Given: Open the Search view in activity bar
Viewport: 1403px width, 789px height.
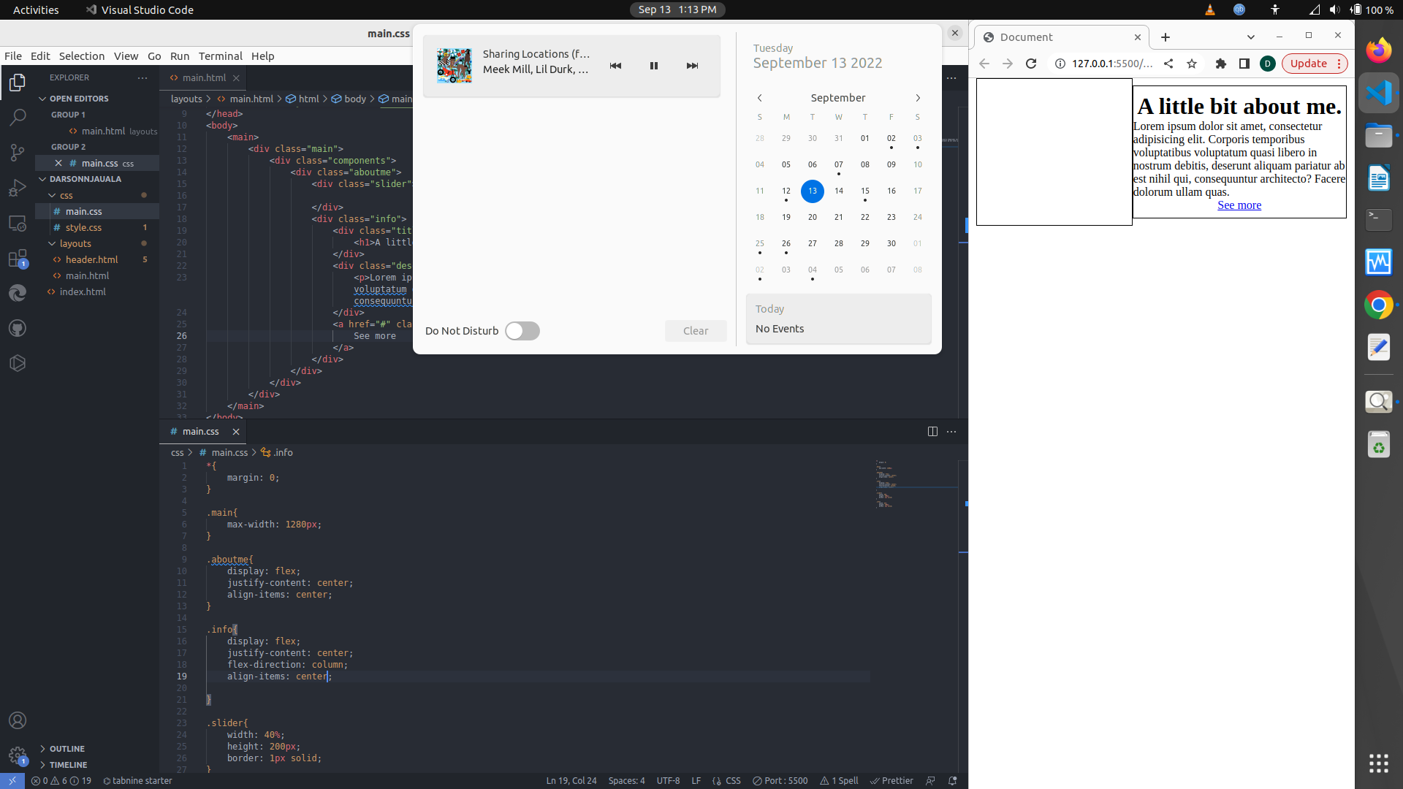Looking at the screenshot, I should pyautogui.click(x=18, y=117).
